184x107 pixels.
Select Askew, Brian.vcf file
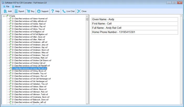pos(29,87)
